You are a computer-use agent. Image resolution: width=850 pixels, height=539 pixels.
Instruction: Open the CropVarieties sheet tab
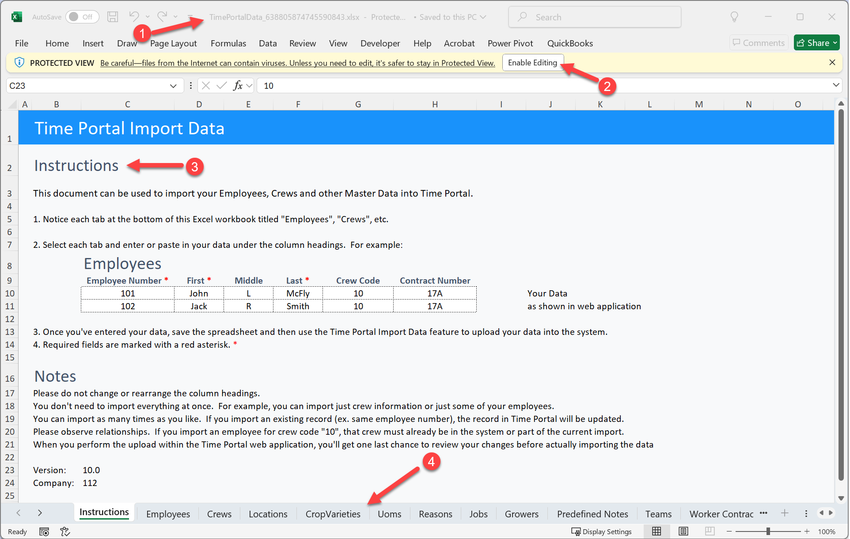[333, 514]
